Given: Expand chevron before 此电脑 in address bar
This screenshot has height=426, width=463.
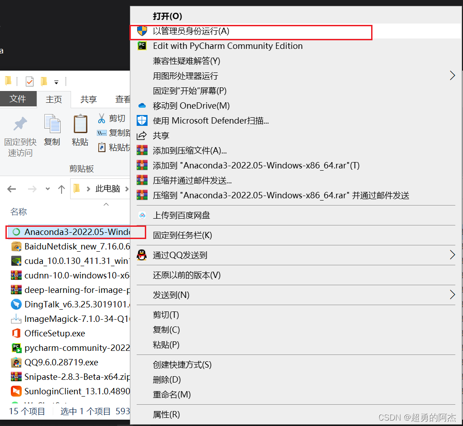Looking at the screenshot, I should click(x=88, y=189).
